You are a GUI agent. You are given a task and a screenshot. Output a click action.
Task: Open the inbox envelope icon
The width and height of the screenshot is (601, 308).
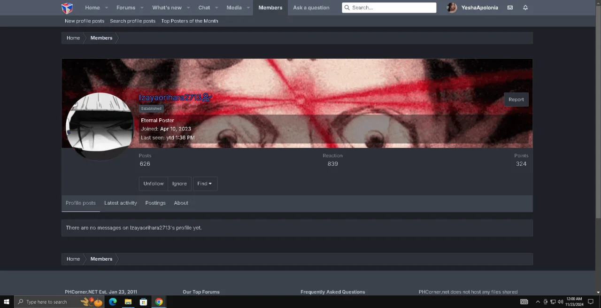pos(510,8)
